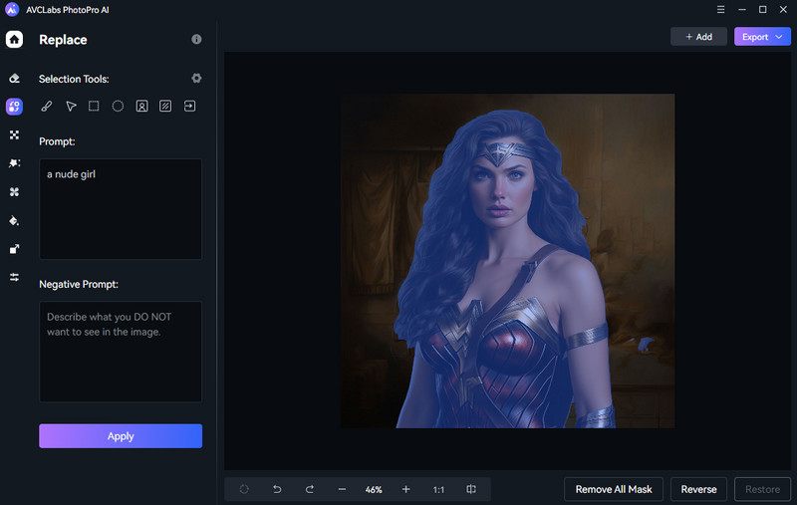Click the image on the canvas
797x505 pixels.
[x=508, y=261]
